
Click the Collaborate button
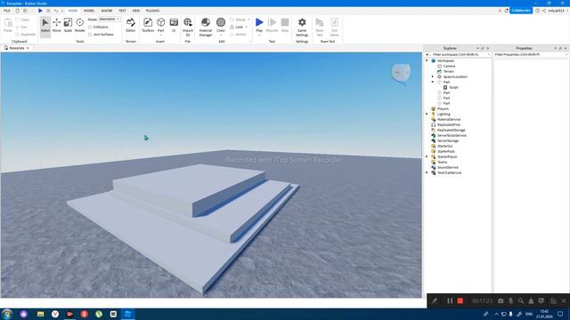point(520,11)
